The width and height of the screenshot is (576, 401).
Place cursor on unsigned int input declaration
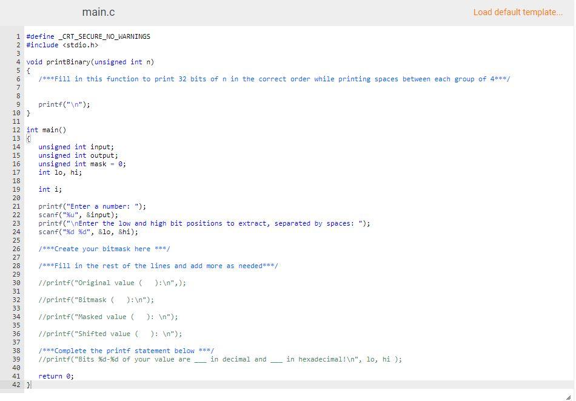[x=76, y=147]
